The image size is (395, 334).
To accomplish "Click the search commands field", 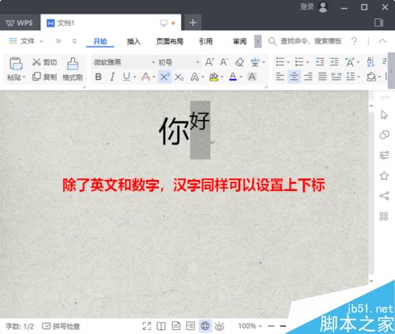I will (x=305, y=41).
